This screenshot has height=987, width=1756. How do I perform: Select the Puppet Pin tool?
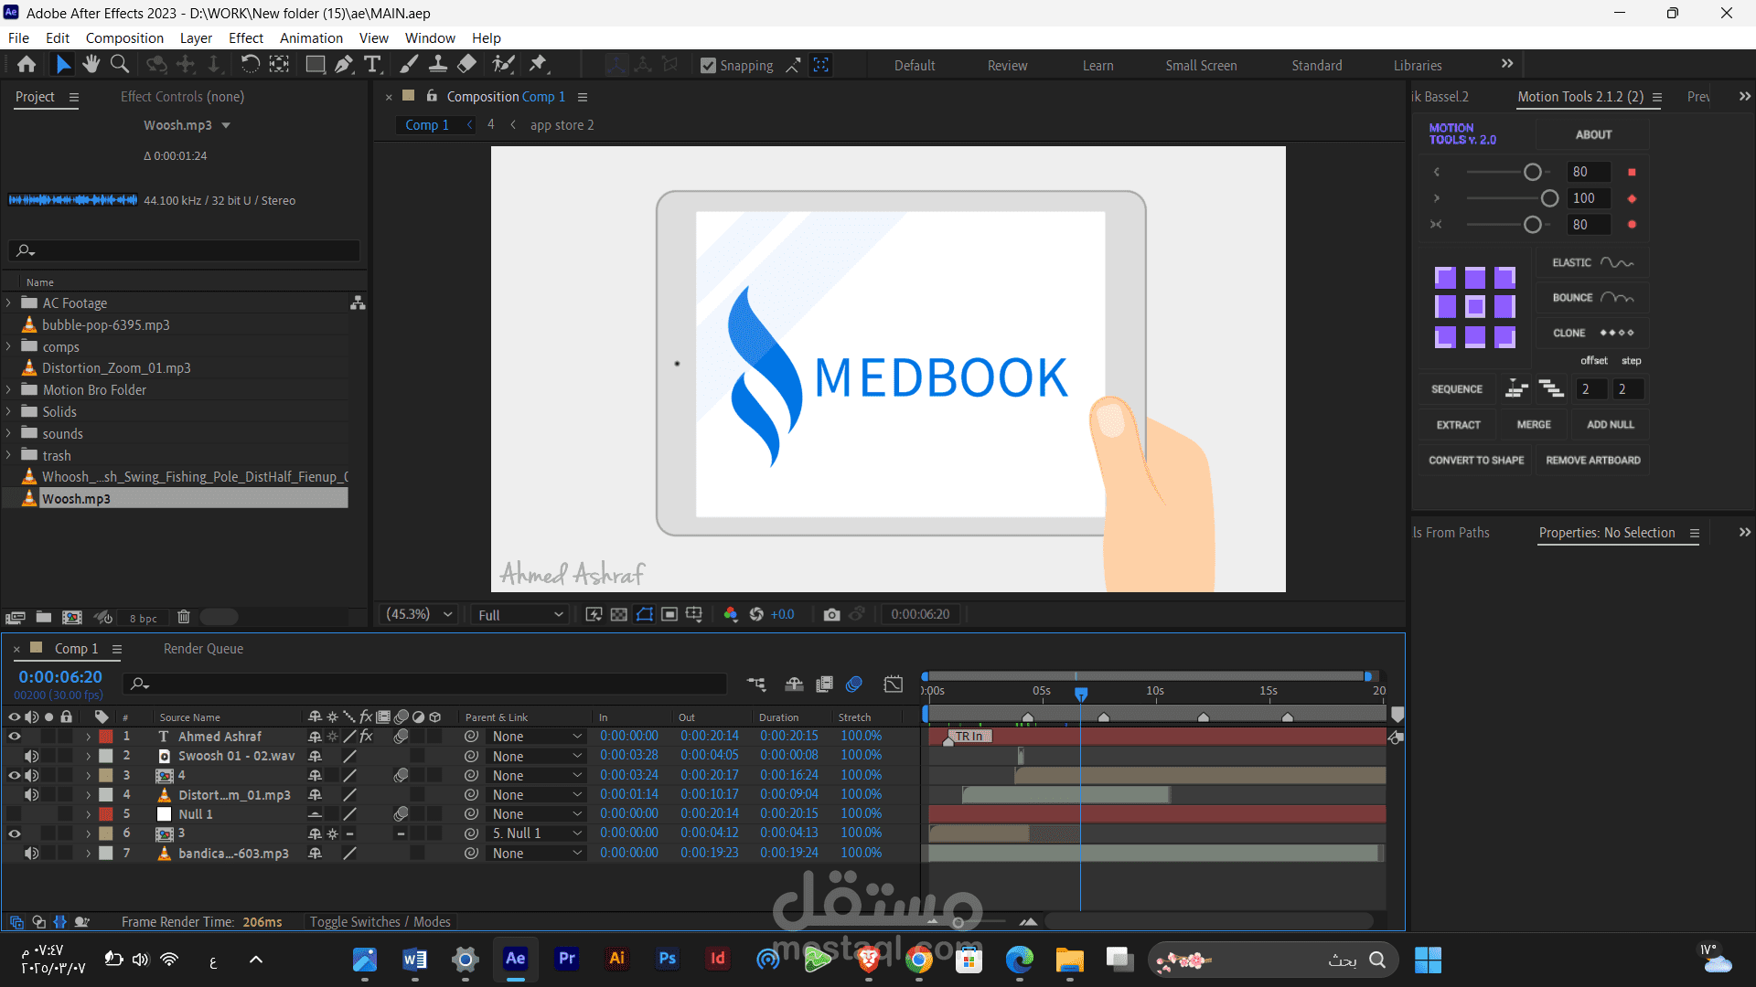(538, 64)
